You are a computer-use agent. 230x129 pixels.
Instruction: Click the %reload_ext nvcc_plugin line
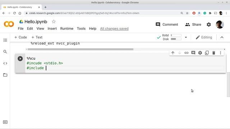click(55, 43)
